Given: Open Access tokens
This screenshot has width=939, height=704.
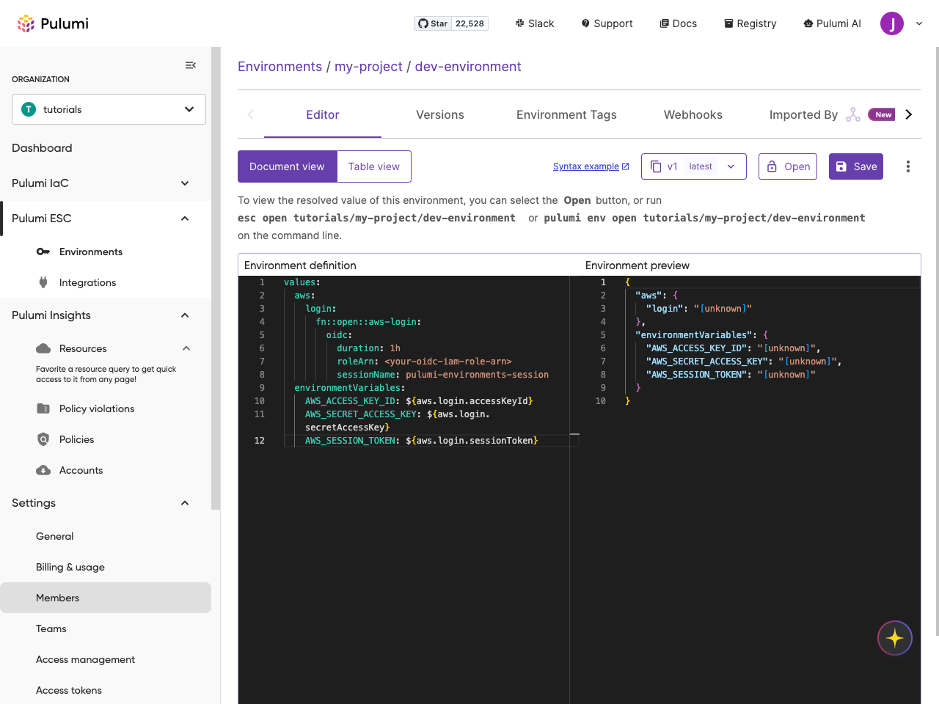Looking at the screenshot, I should point(69,690).
